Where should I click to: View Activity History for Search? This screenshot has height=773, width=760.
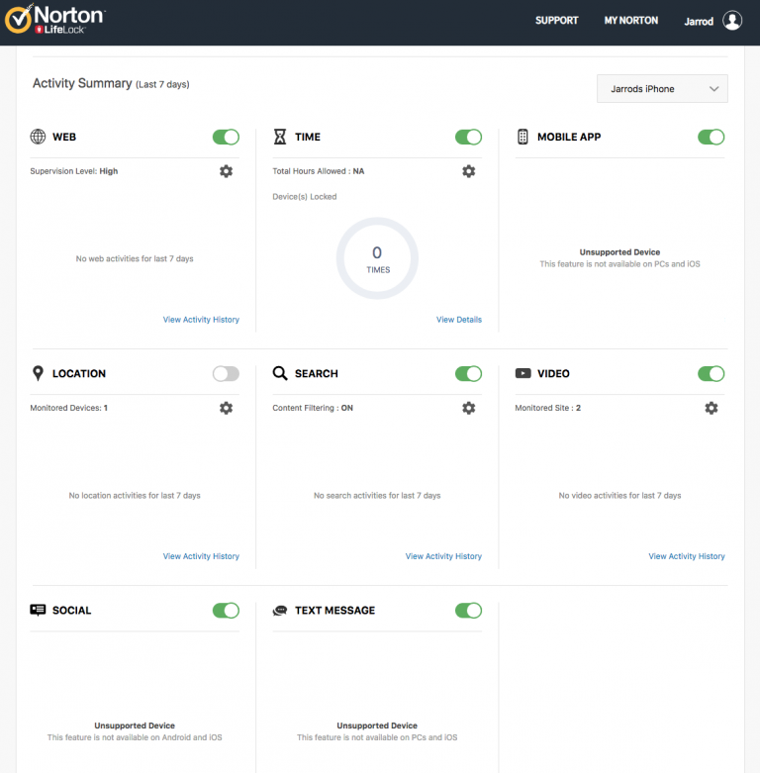[443, 556]
